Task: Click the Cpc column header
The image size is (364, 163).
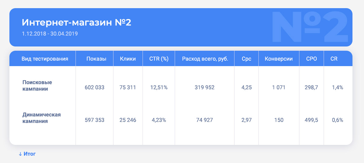Action: point(247,59)
